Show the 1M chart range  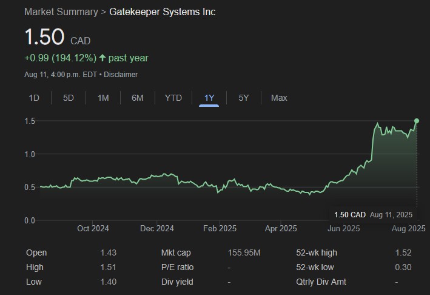pos(103,98)
